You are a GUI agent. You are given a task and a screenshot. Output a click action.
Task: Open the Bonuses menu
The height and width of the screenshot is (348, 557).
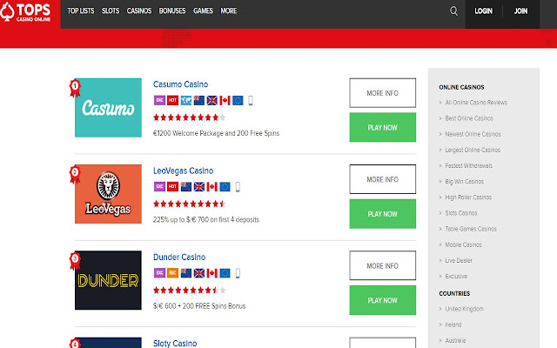click(172, 11)
